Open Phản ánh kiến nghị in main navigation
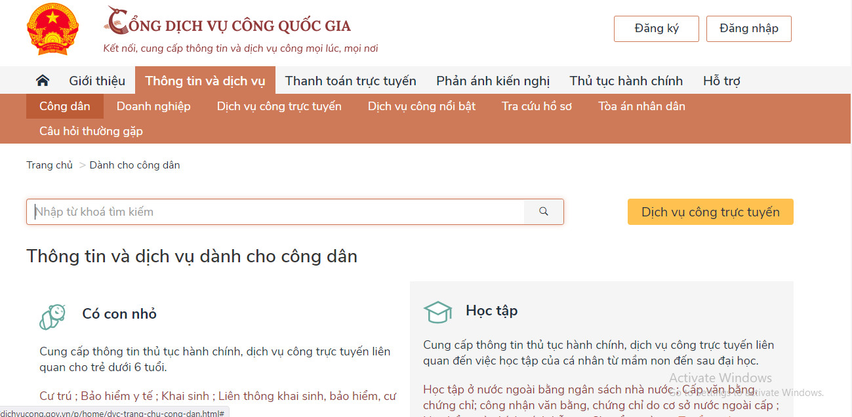 (x=493, y=81)
